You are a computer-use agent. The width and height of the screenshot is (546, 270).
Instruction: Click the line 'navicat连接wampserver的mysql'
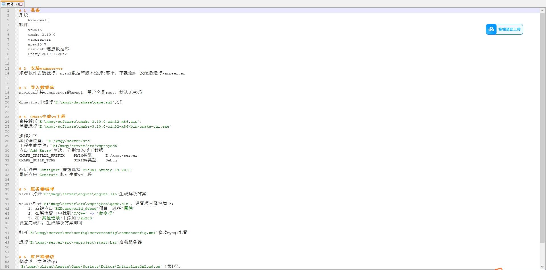[80, 93]
